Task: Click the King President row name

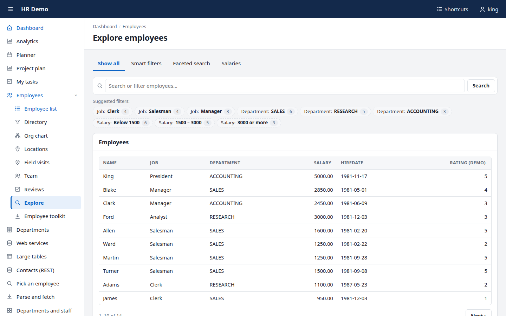Action: [x=108, y=176]
